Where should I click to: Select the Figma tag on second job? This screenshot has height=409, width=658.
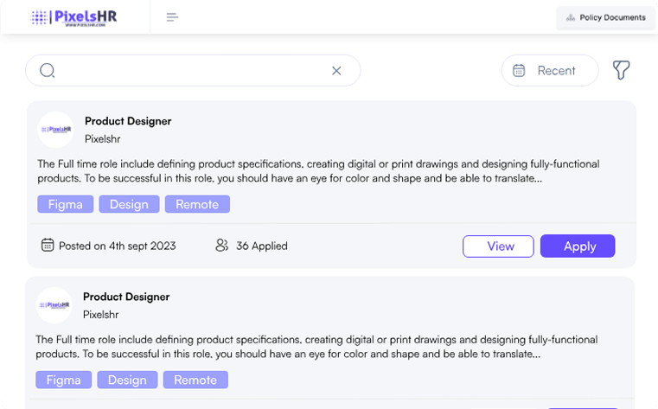(63, 380)
